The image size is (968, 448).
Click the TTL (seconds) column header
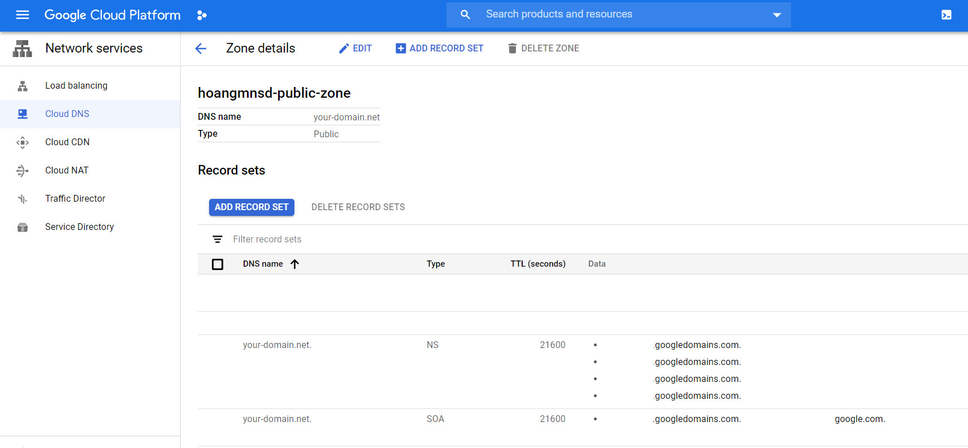pos(538,264)
